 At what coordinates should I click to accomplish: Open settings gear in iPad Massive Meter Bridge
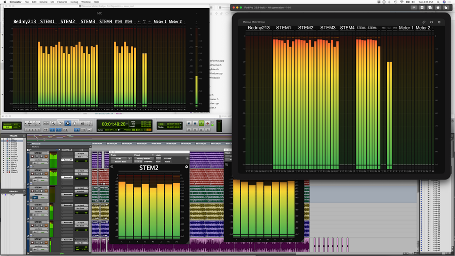pyautogui.click(x=439, y=22)
